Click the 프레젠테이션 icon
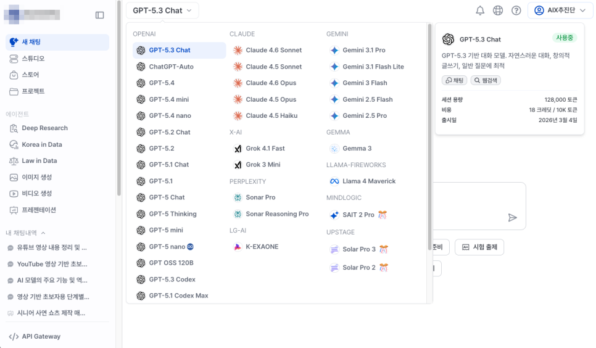 (x=14, y=210)
